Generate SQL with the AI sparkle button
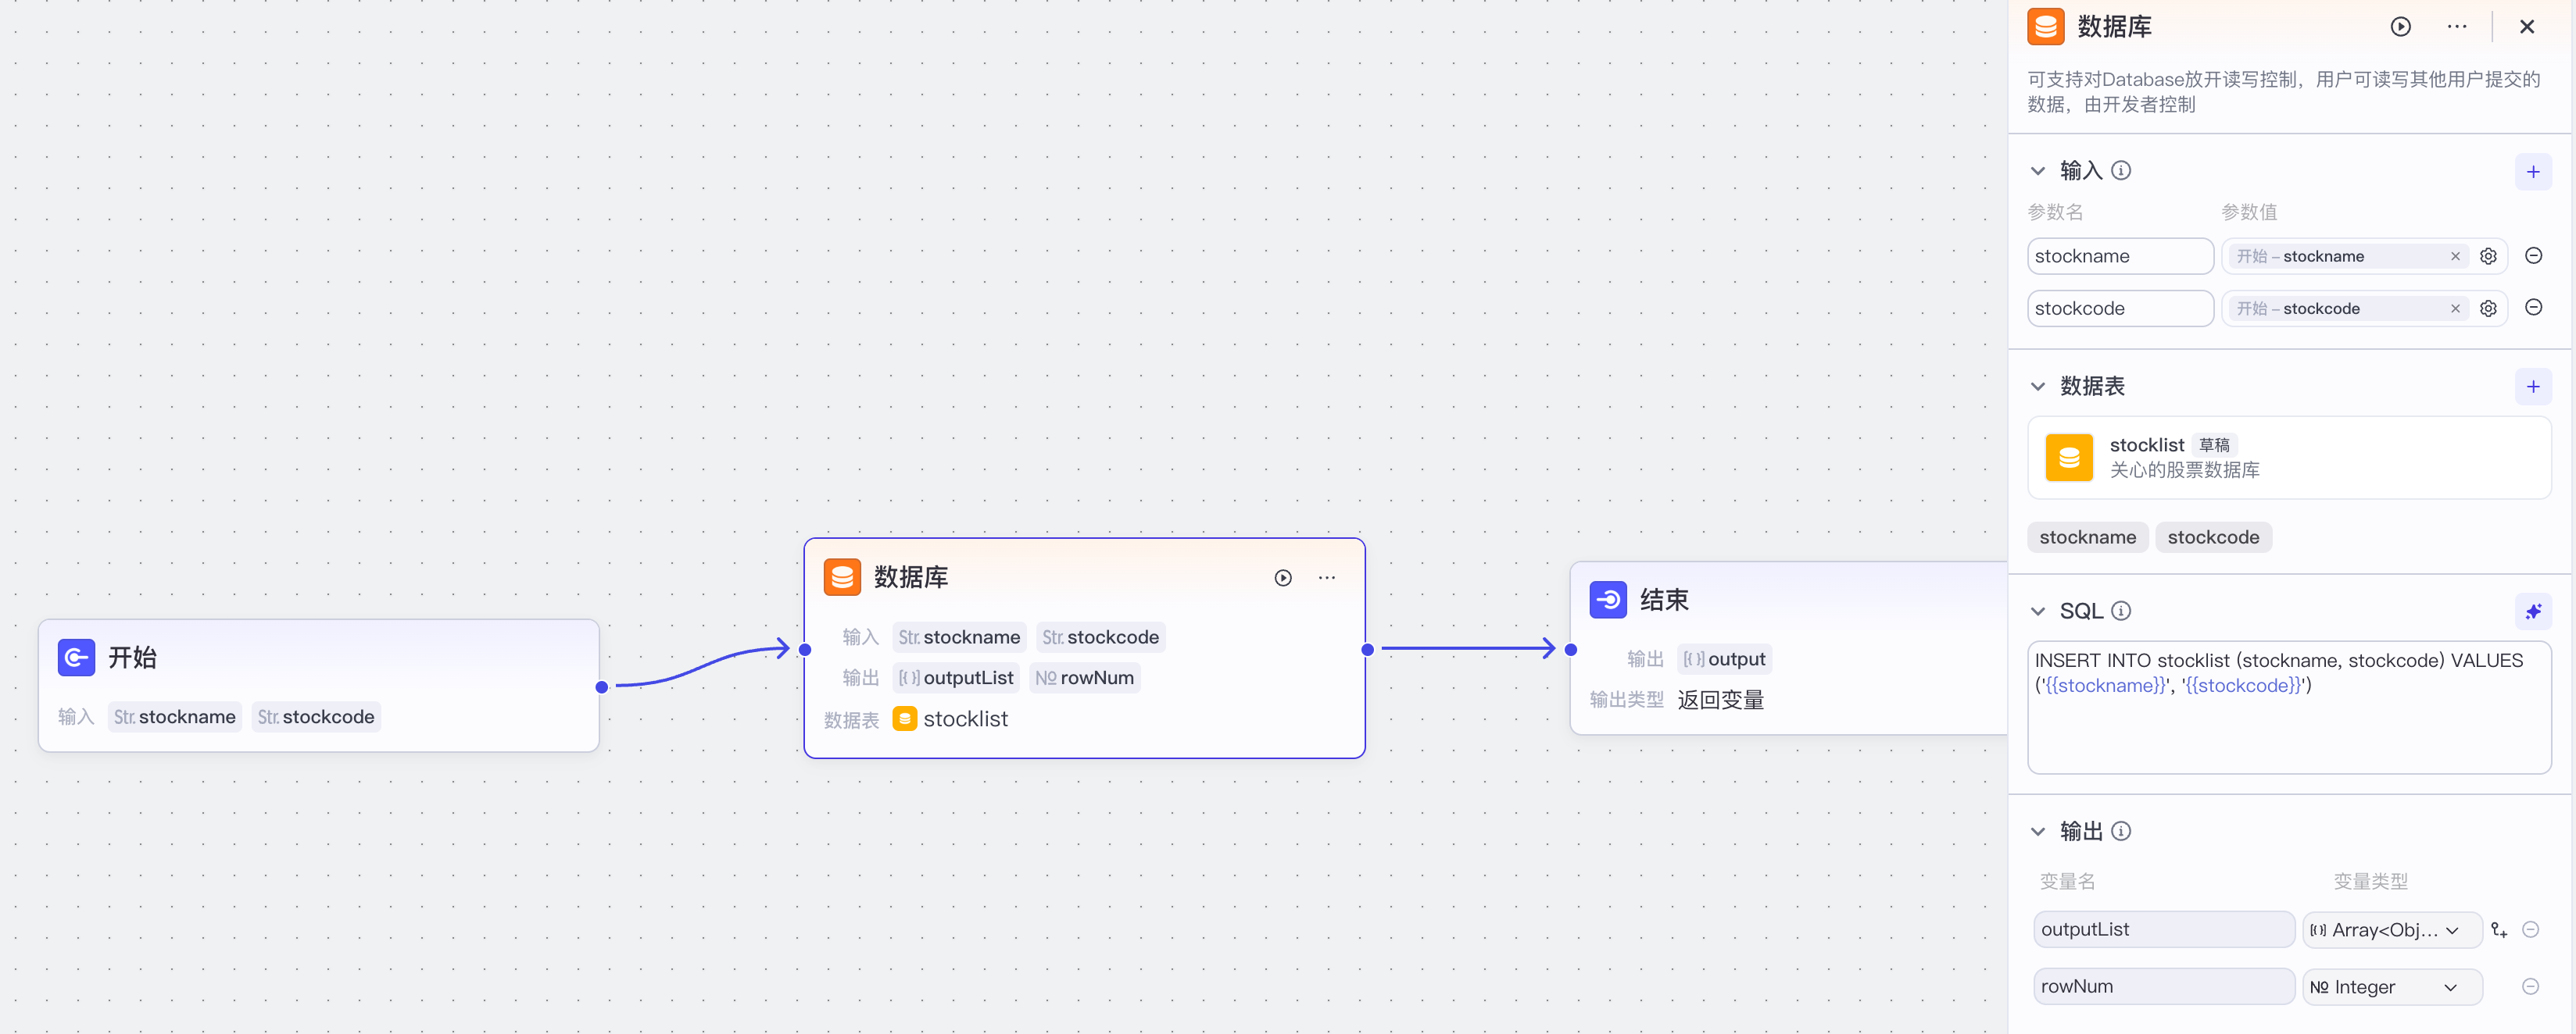This screenshot has width=2576, height=1034. [2532, 611]
